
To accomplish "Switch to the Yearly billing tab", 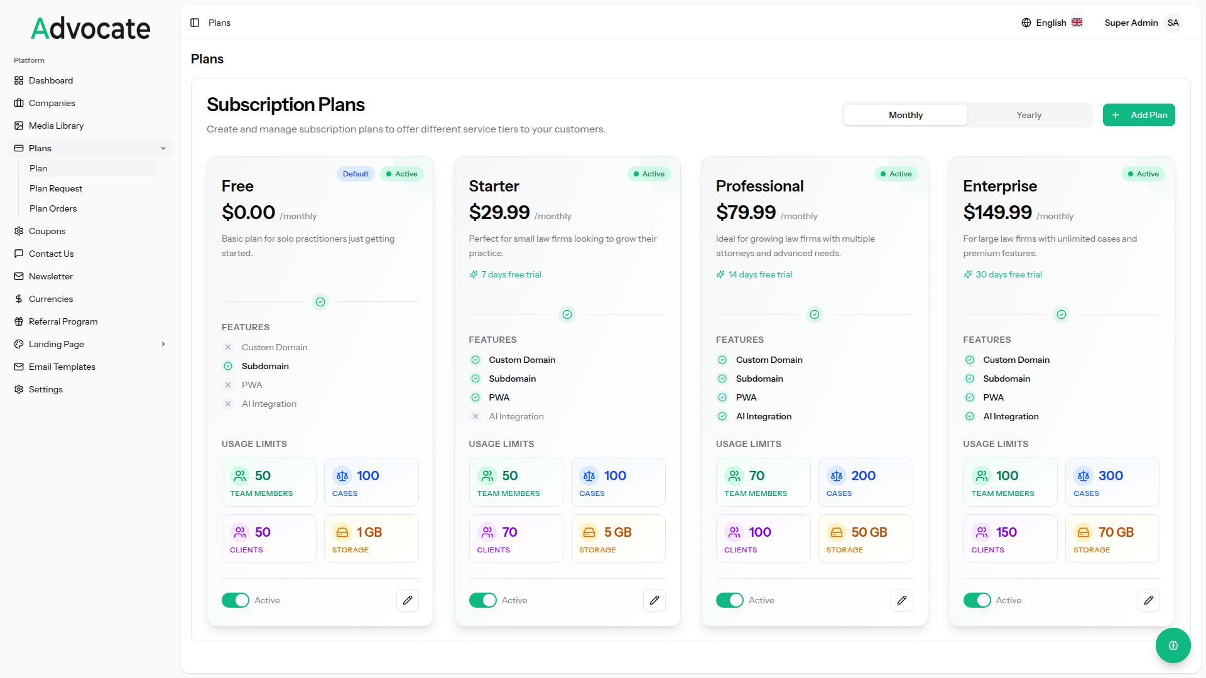I will pos(1029,115).
